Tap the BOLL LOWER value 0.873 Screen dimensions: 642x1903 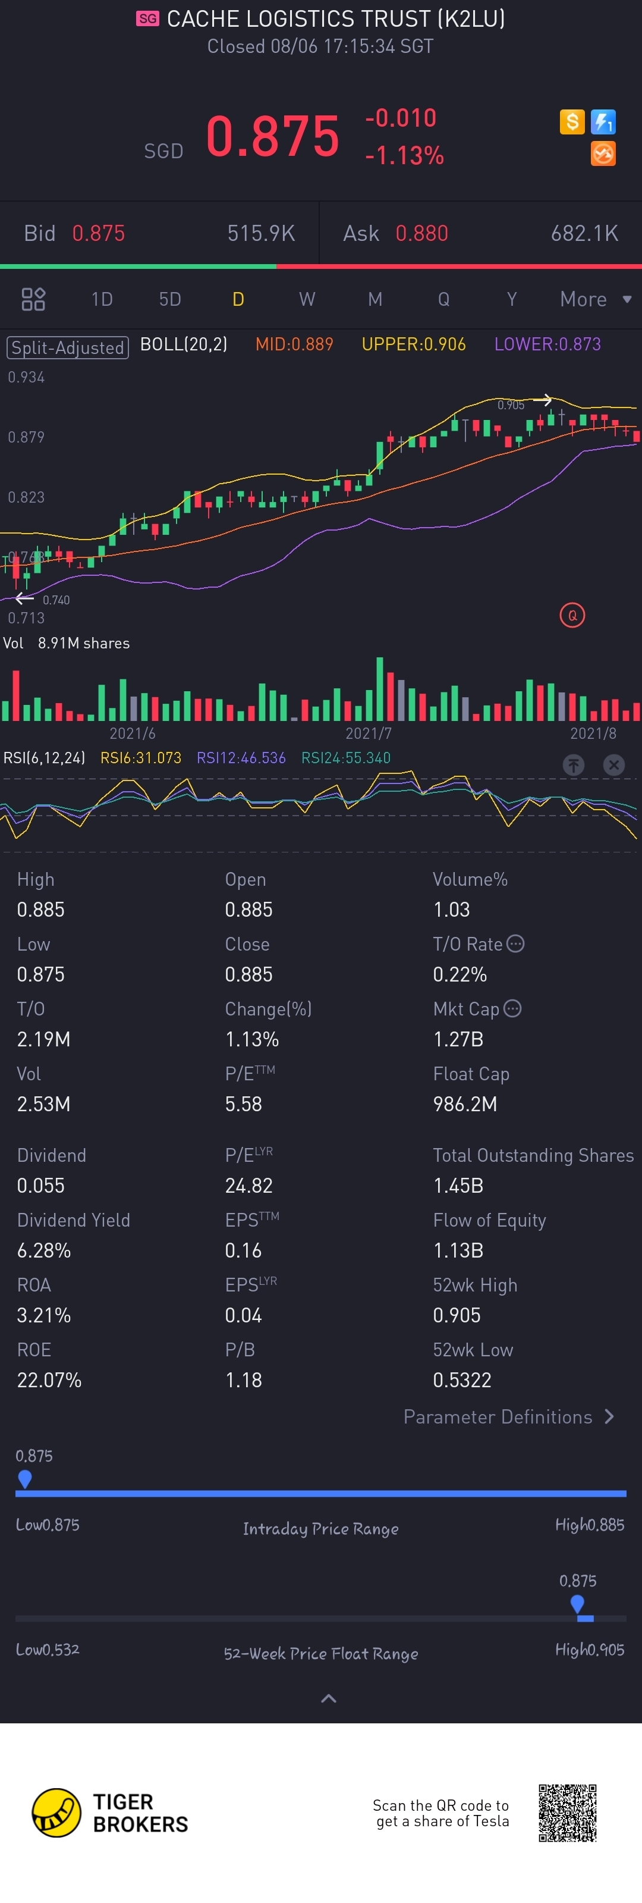click(547, 344)
